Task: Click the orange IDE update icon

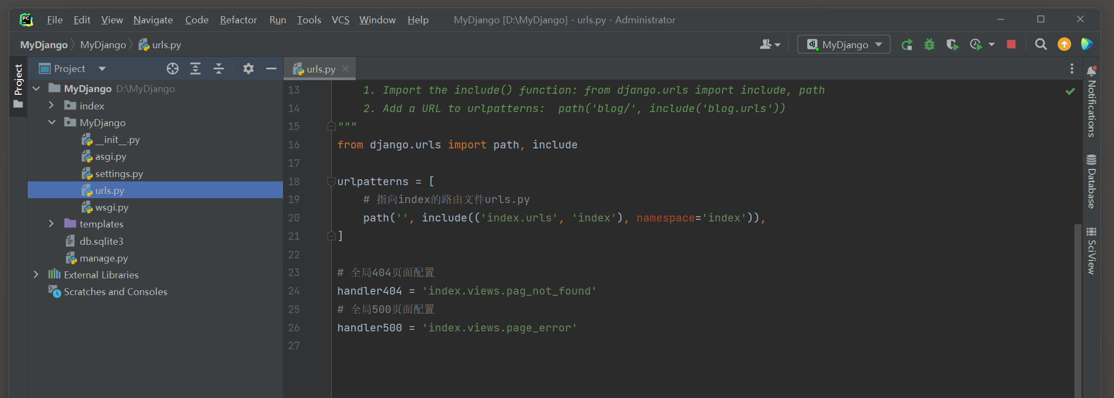Action: pos(1064,44)
